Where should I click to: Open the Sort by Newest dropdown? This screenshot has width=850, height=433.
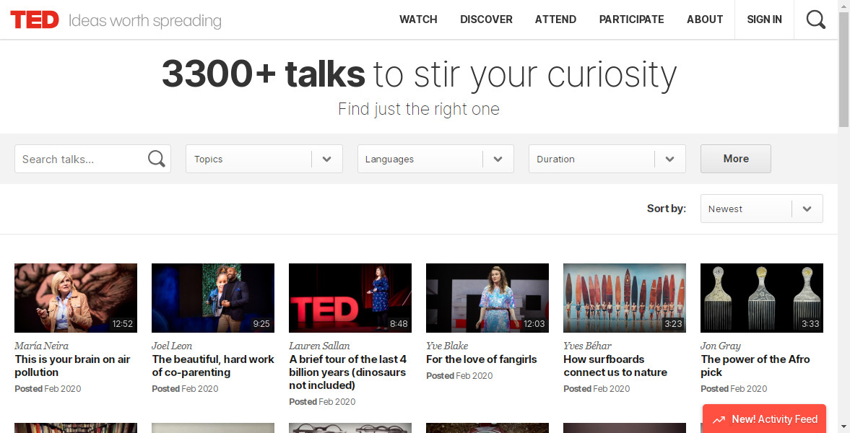[x=762, y=209]
